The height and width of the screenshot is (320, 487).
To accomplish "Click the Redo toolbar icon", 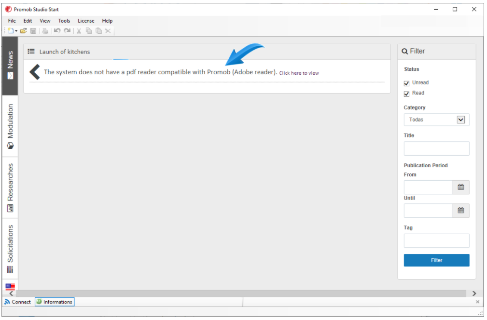I will click(67, 31).
